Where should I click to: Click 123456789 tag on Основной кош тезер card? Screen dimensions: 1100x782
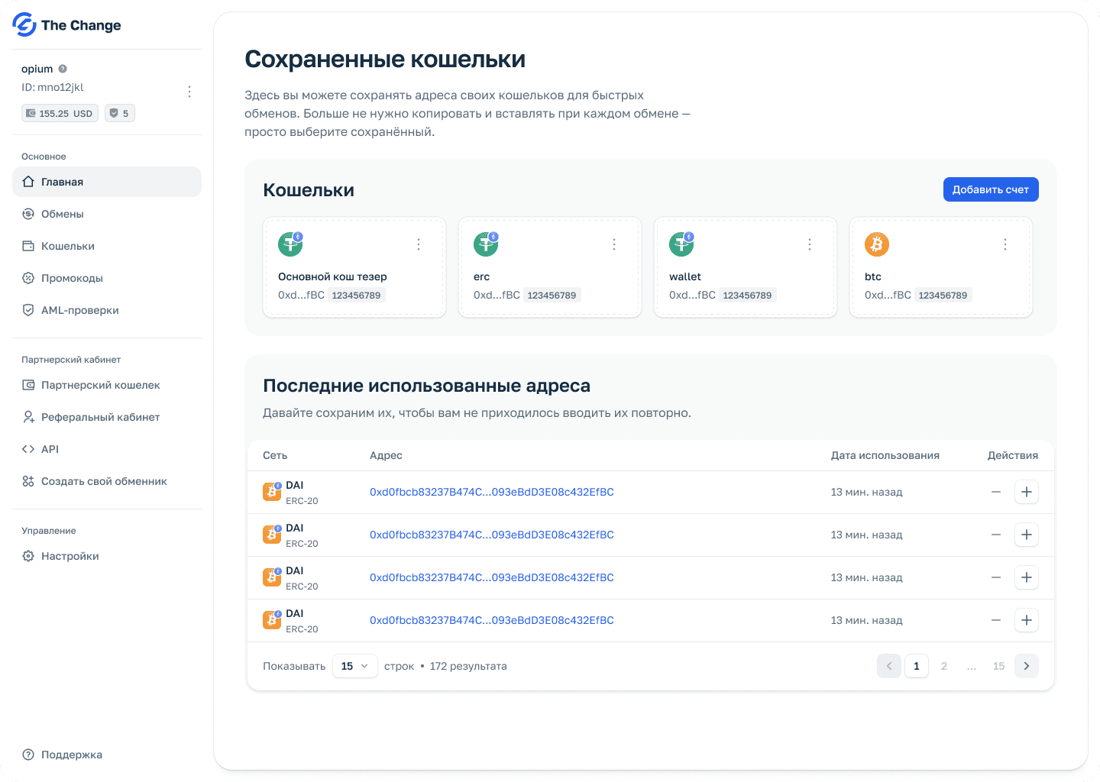coord(357,296)
